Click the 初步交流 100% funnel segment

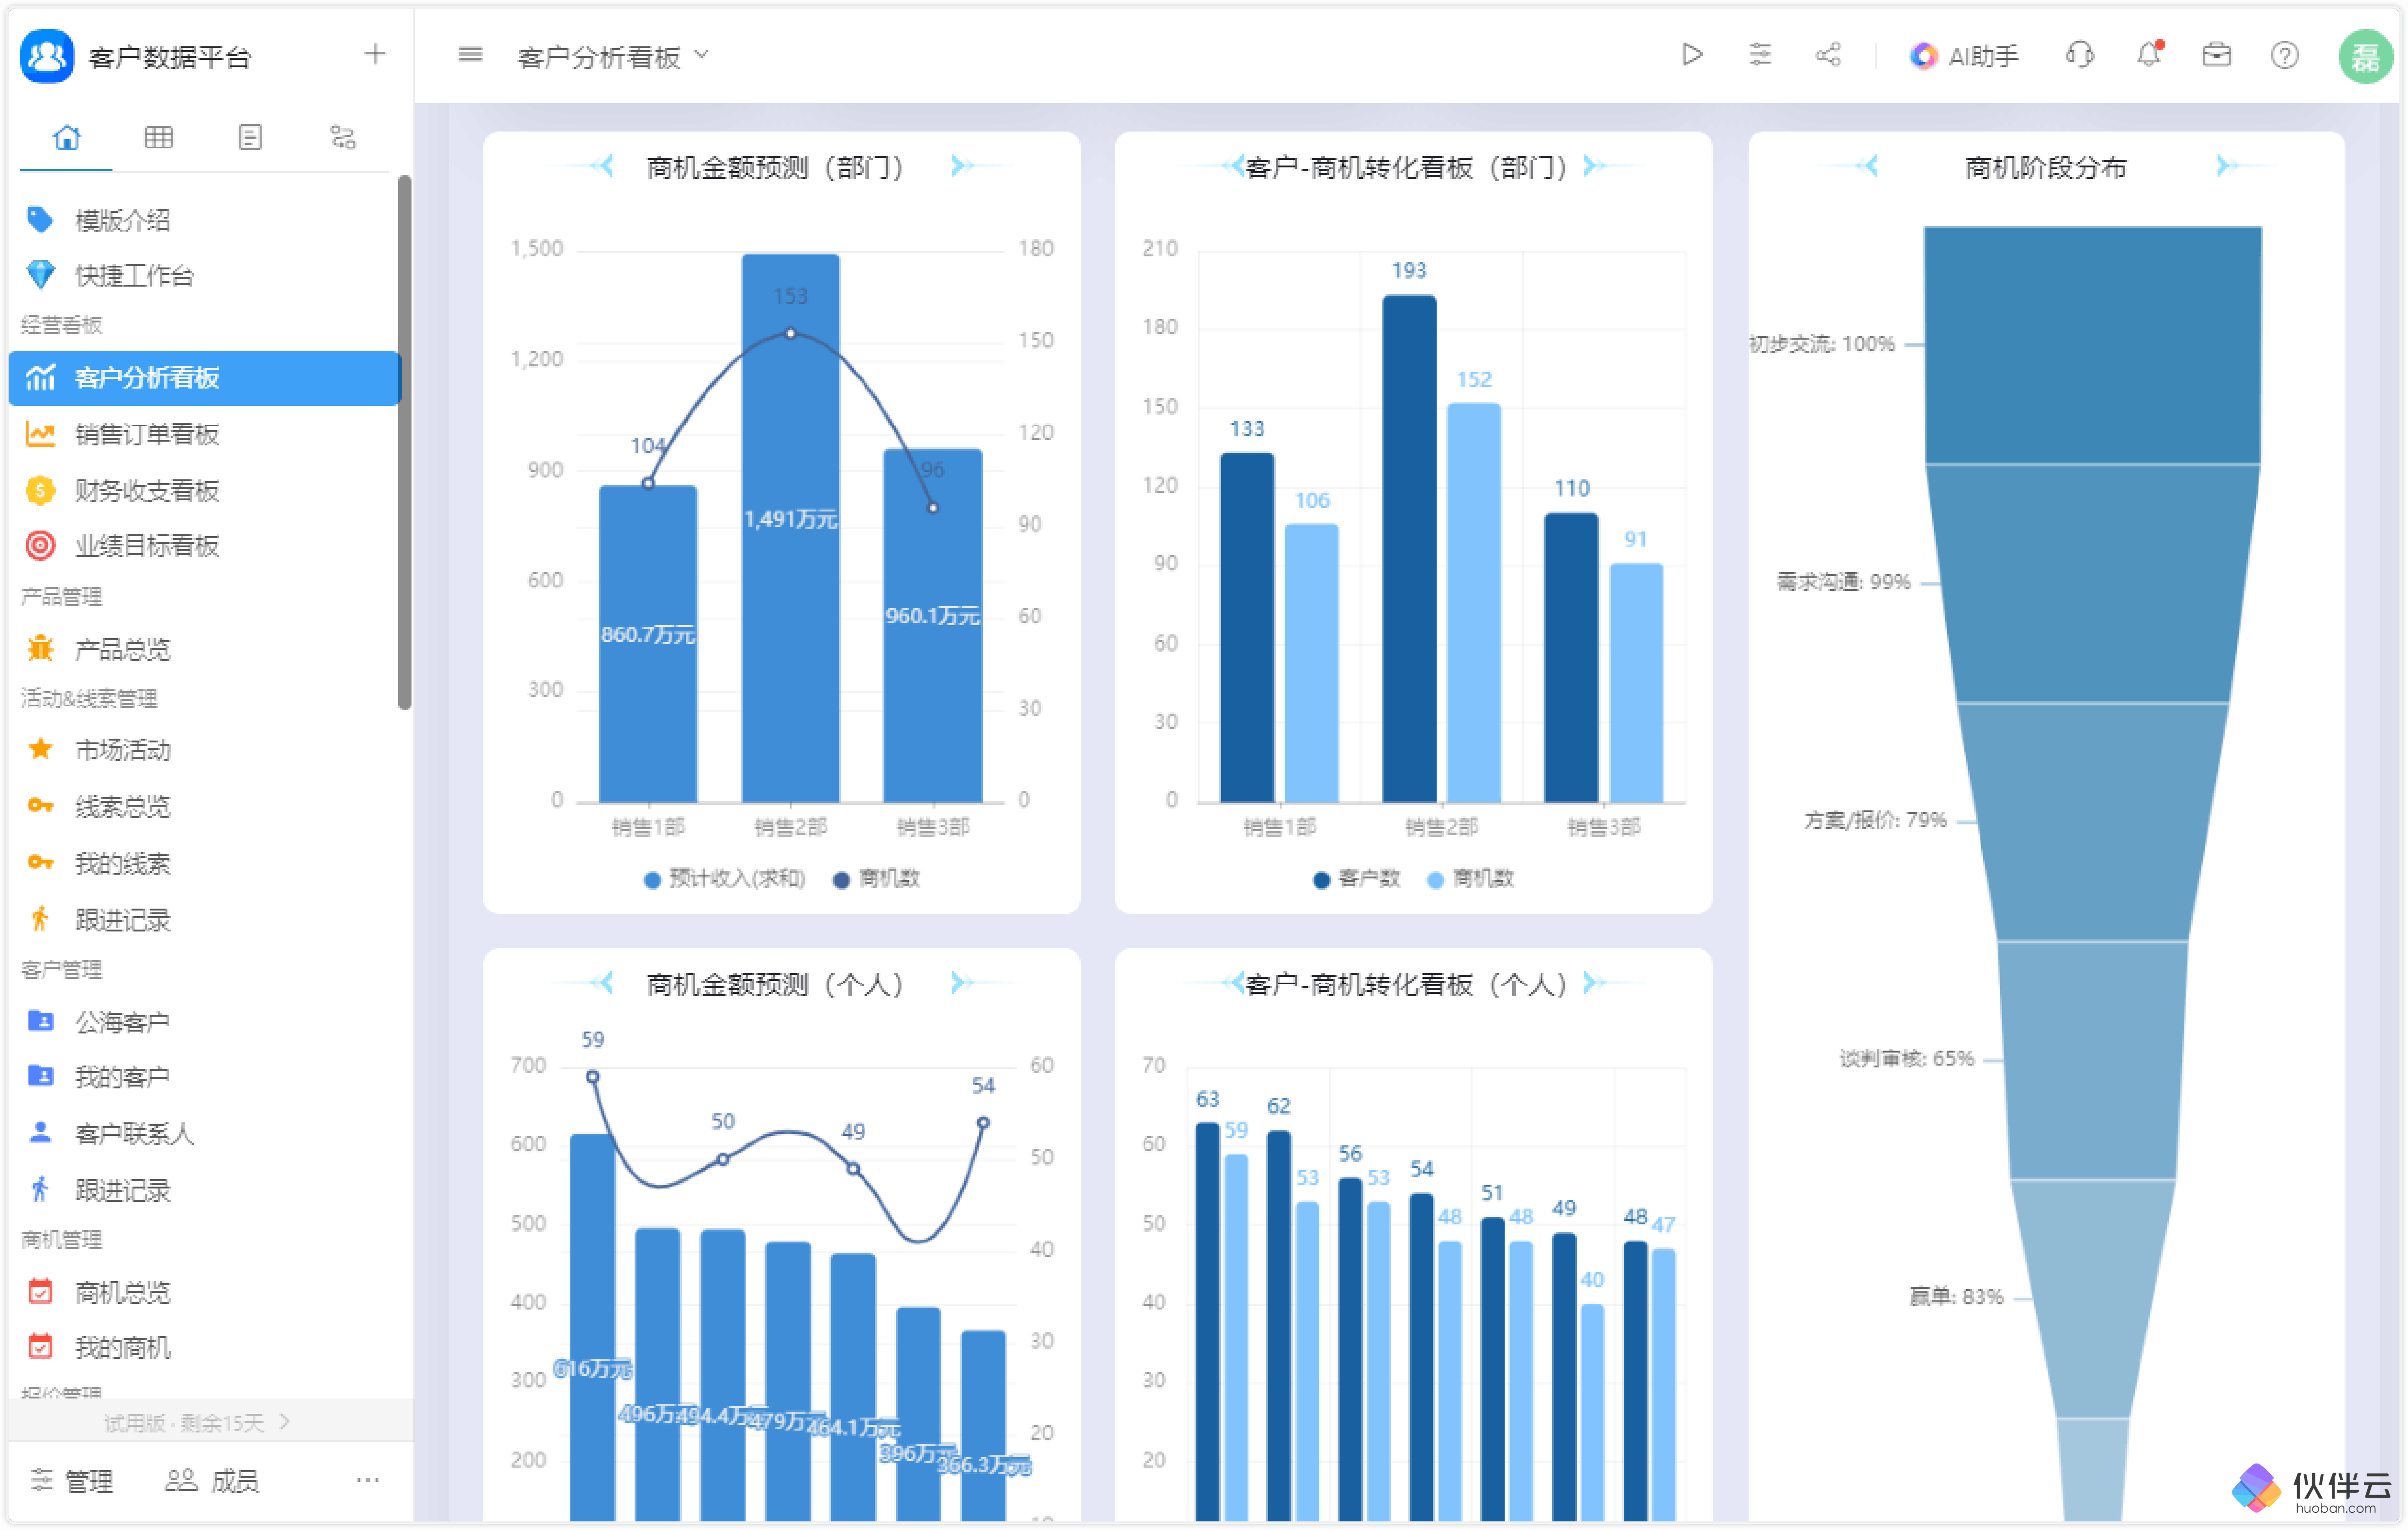2093,345
